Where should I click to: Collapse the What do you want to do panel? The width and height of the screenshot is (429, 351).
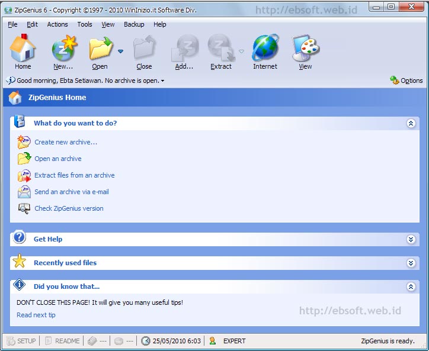(411, 123)
